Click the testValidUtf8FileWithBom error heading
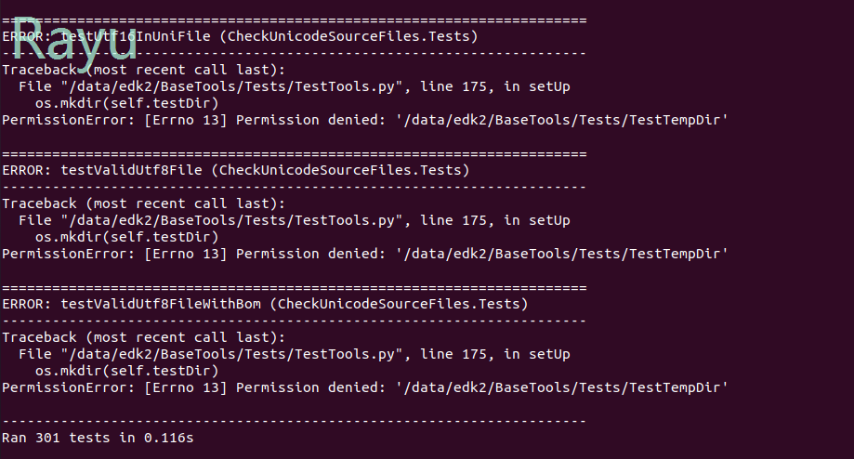Viewport: 854px width, 459px height. click(x=265, y=304)
